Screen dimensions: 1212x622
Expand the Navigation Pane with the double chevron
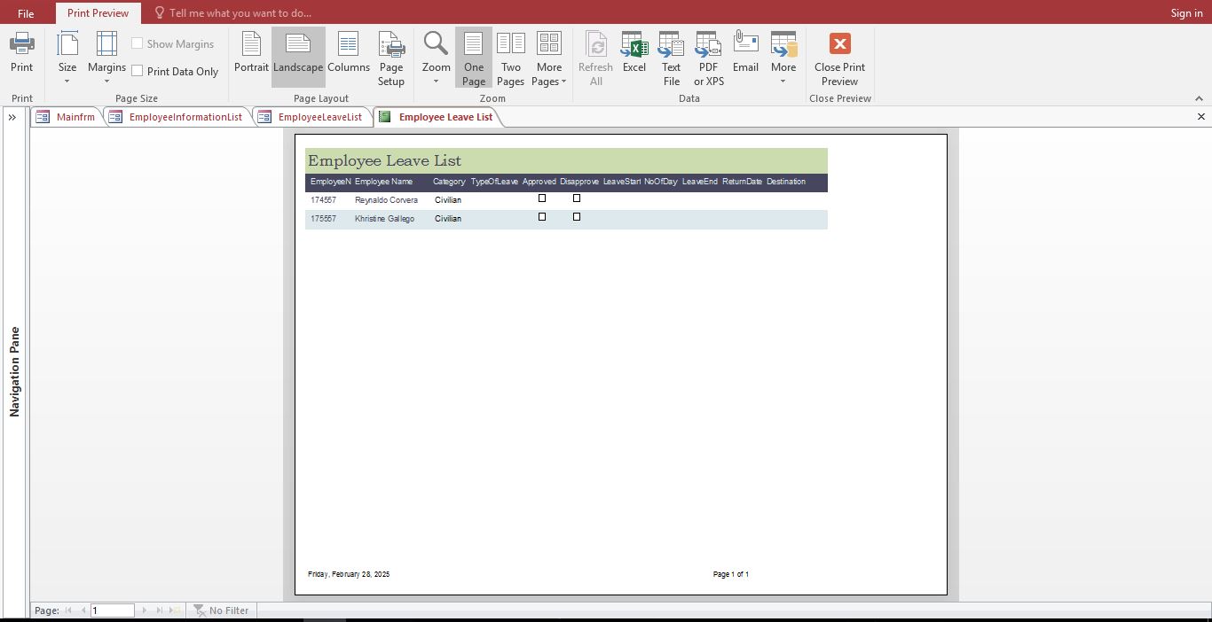pyautogui.click(x=12, y=117)
